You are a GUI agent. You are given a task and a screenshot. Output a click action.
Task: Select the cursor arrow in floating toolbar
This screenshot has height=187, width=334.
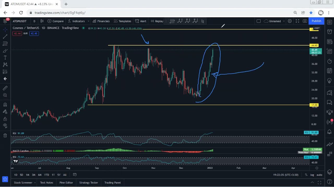tap(202, 21)
